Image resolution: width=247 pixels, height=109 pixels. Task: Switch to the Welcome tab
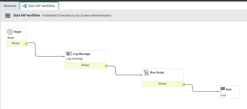[10, 6]
